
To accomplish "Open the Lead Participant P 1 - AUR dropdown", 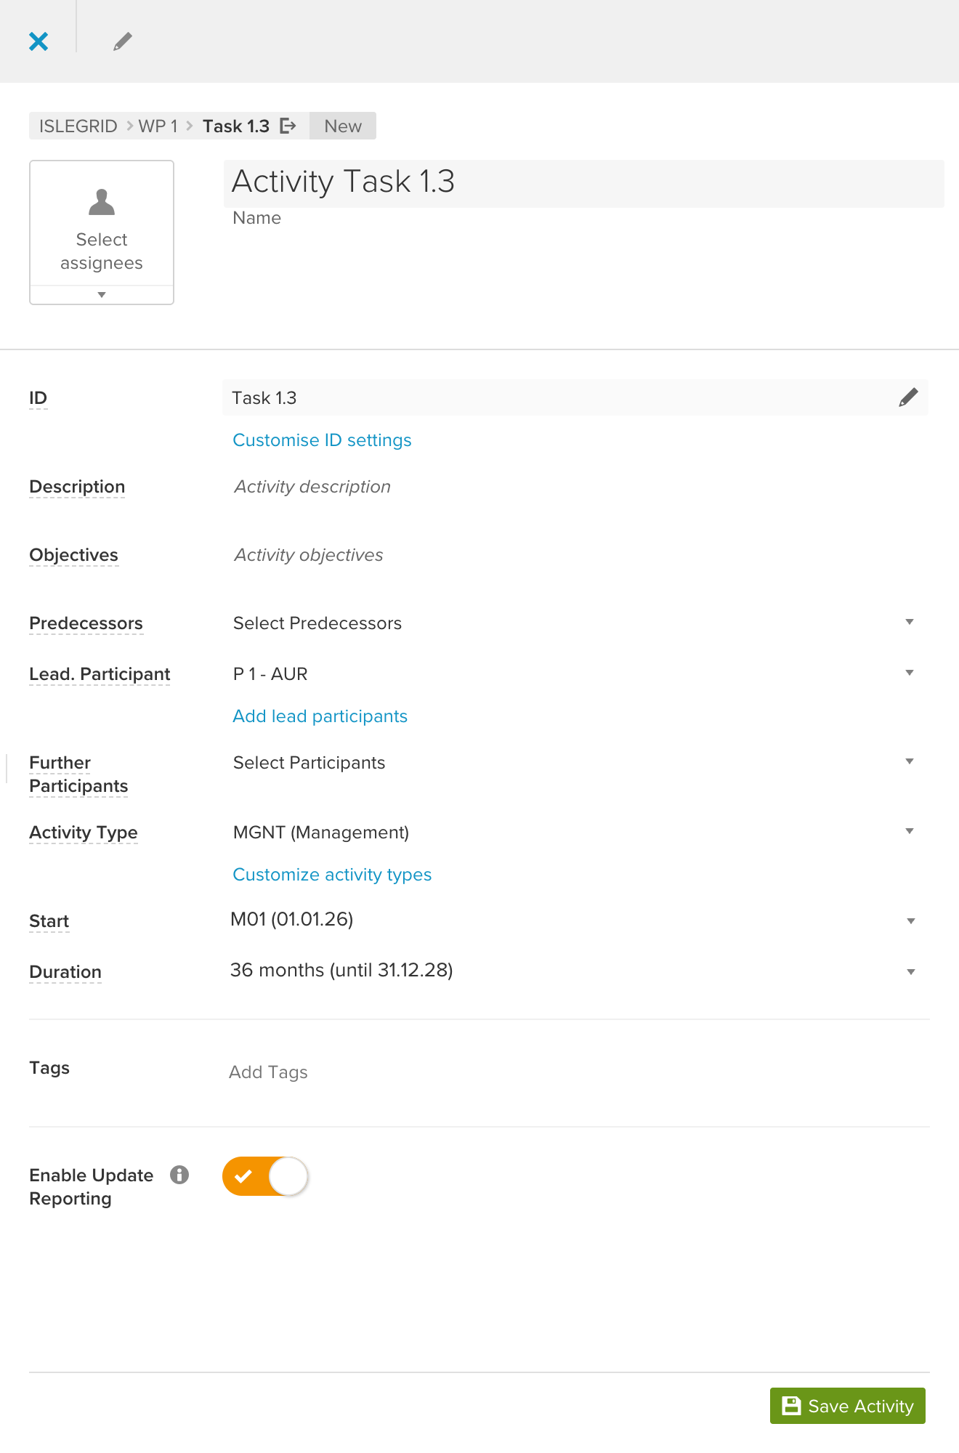I will tap(574, 673).
